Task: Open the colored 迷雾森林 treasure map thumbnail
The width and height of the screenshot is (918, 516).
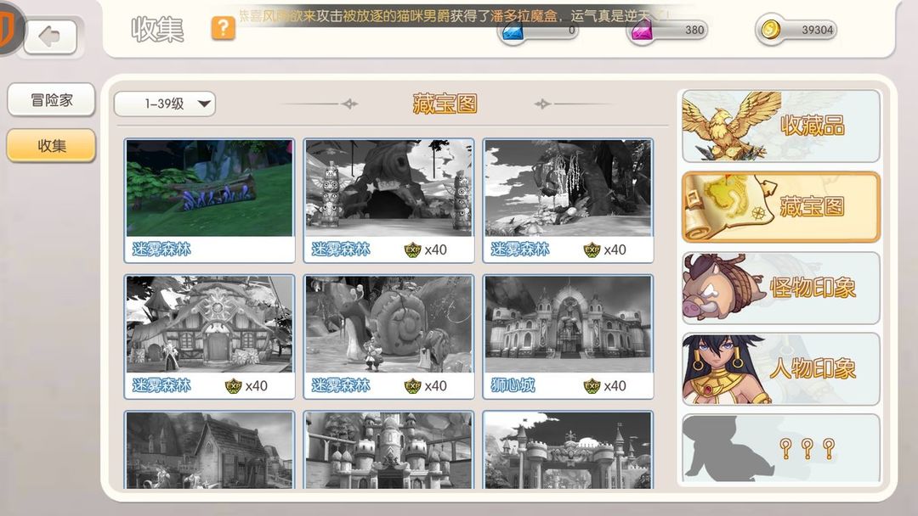Action: [210, 200]
